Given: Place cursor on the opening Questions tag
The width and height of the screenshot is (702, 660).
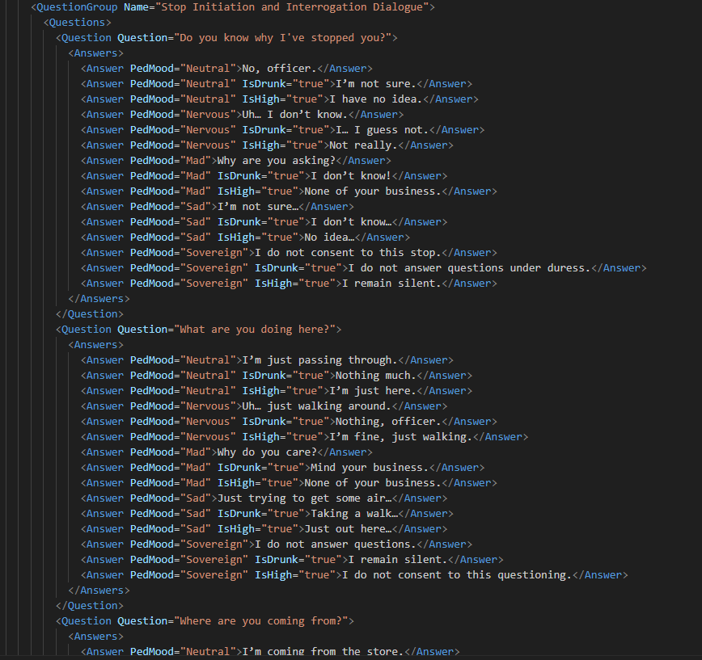Looking at the screenshot, I should click(x=77, y=23).
